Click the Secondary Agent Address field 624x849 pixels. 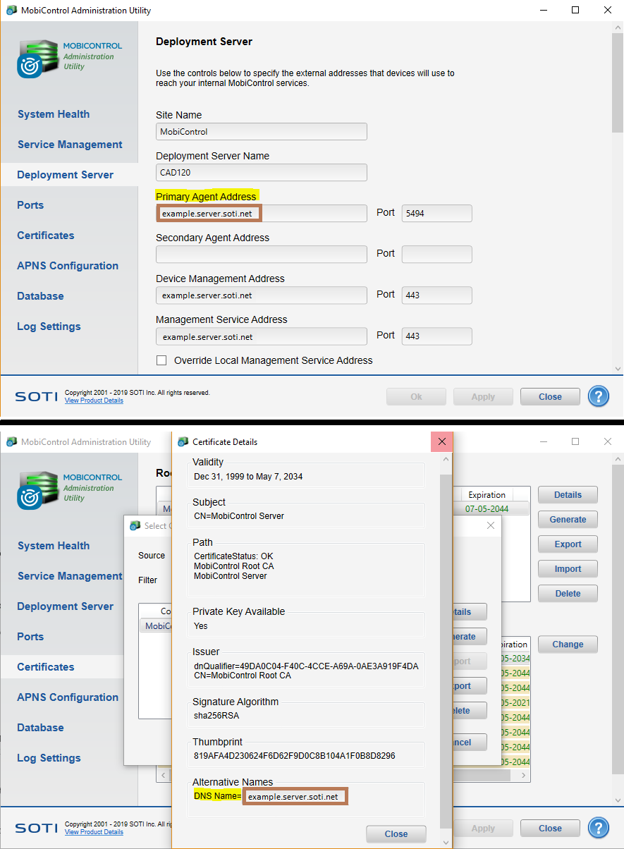point(261,255)
